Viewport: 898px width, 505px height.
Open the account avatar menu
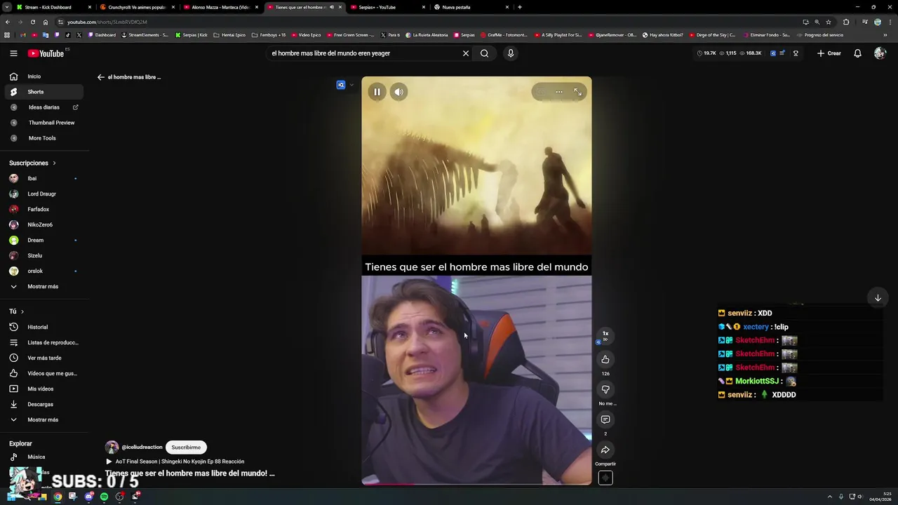[880, 53]
